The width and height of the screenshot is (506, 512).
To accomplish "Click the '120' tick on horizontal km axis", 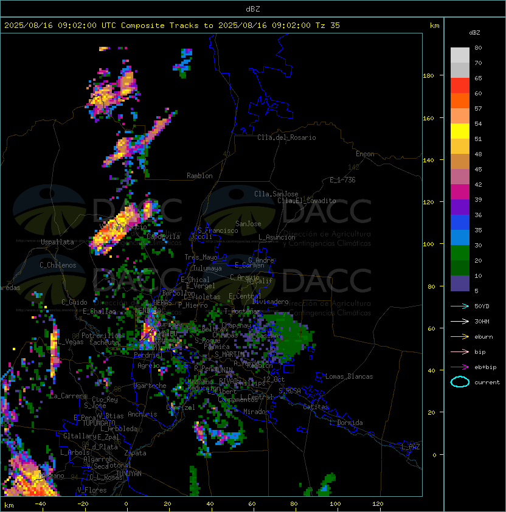I will pyautogui.click(x=378, y=504).
